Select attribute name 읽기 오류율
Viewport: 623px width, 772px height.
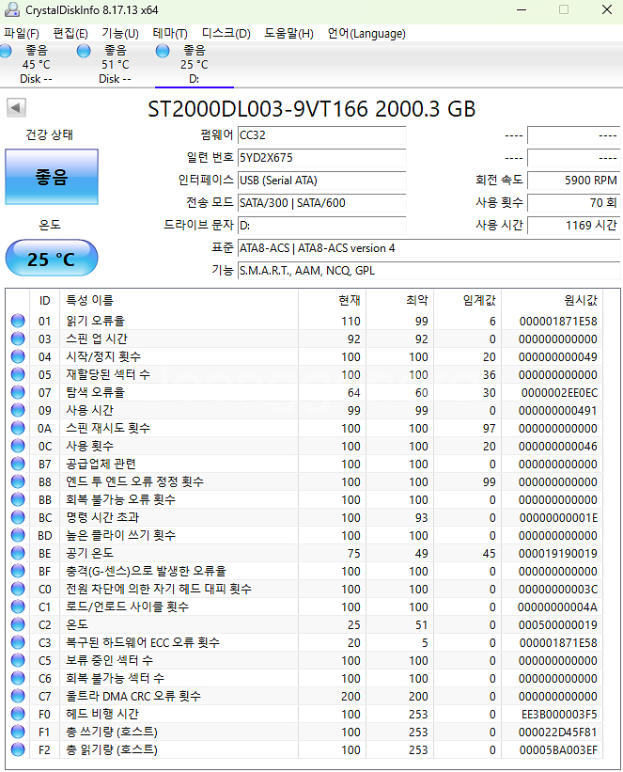pyautogui.click(x=96, y=321)
